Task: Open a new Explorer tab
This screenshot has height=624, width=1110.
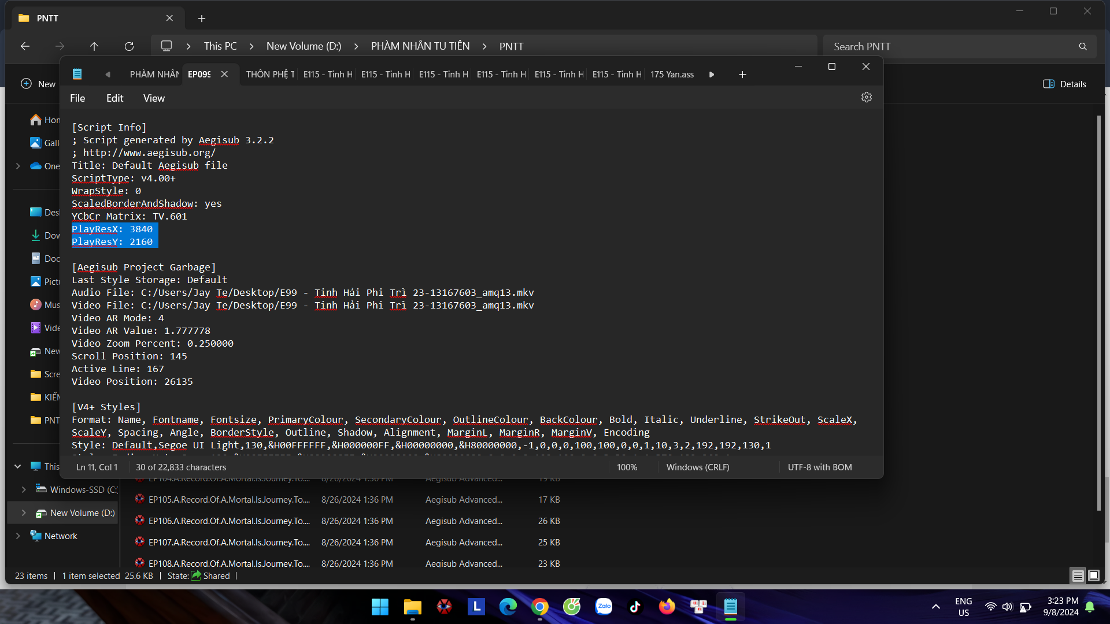Action: pyautogui.click(x=202, y=18)
